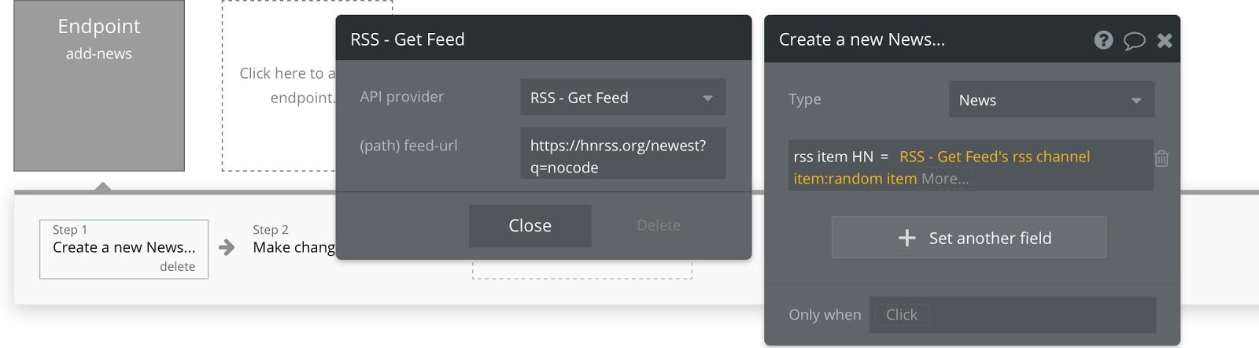Select Step 1 Create a new News action
Image resolution: width=1259 pixels, height=348 pixels.
point(124,247)
